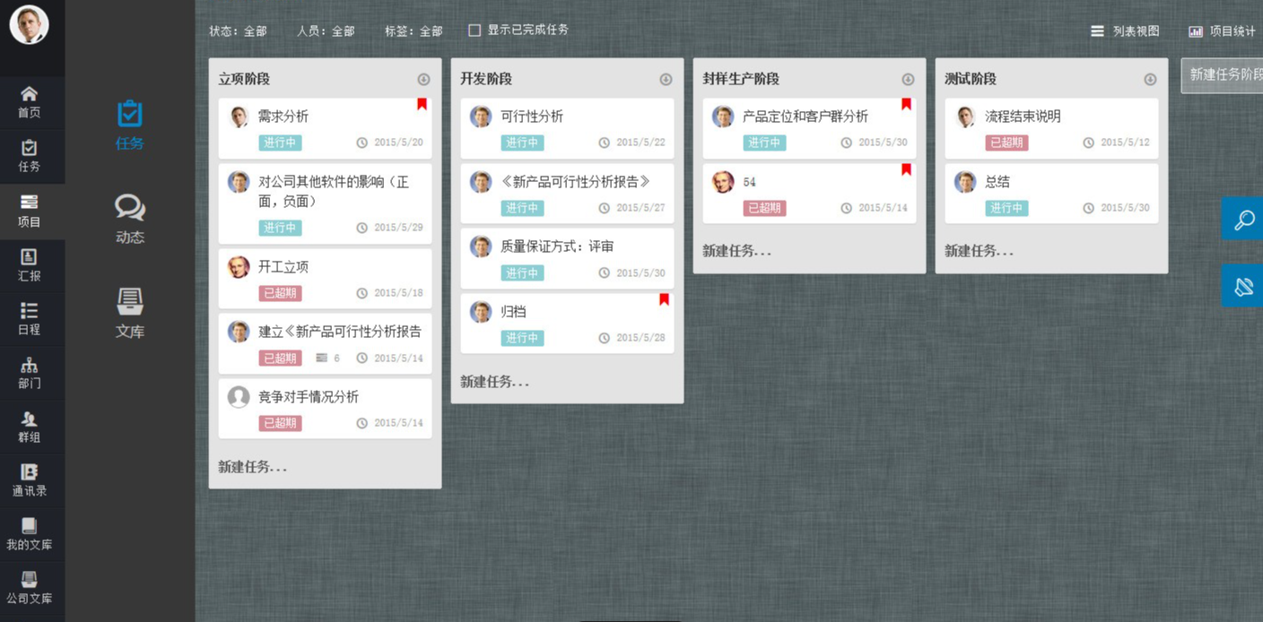This screenshot has width=1263, height=622.
Task: Open the 人员: 全部 filter dropdown
Action: [326, 30]
